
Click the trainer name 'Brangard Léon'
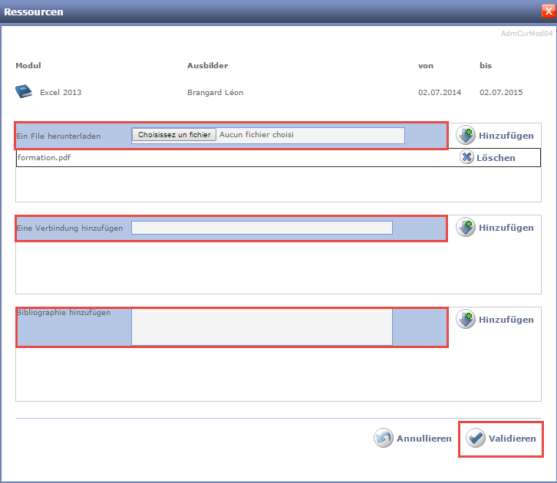(x=216, y=93)
